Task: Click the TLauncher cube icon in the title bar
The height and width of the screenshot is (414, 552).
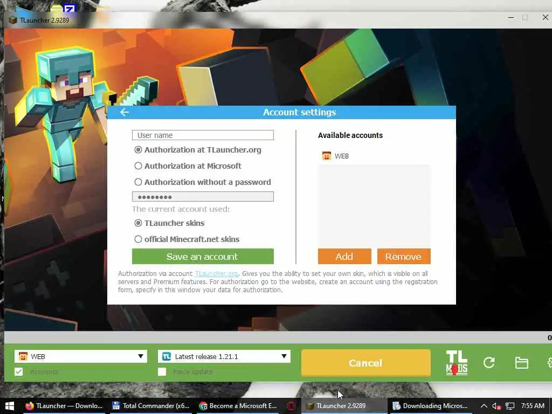Action: 13,20
